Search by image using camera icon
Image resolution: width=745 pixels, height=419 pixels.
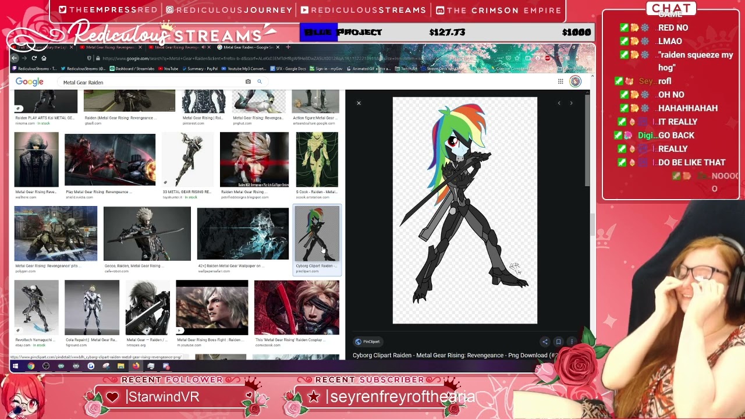click(248, 81)
